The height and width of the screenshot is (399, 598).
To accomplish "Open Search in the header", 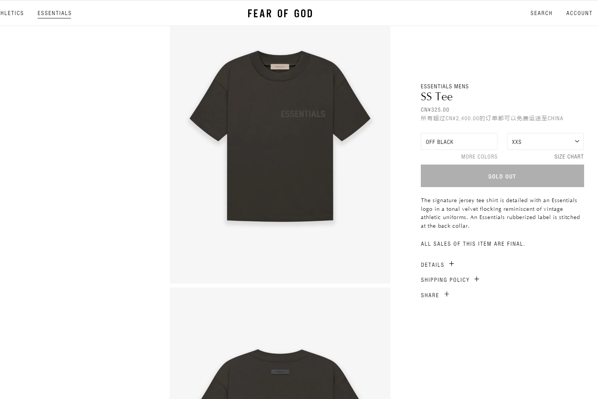I will point(541,13).
